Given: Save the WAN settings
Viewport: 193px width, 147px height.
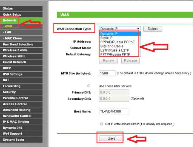Looking at the screenshot, I should point(111,138).
